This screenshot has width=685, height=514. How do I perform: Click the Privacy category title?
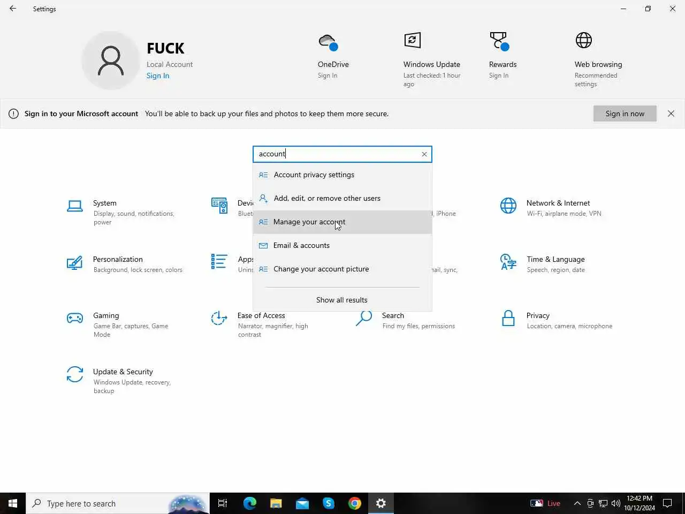click(x=538, y=315)
